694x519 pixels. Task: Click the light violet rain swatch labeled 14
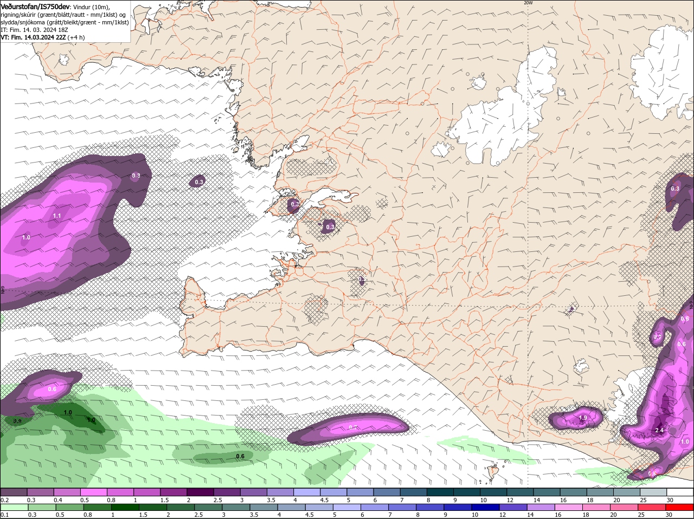coord(541,508)
